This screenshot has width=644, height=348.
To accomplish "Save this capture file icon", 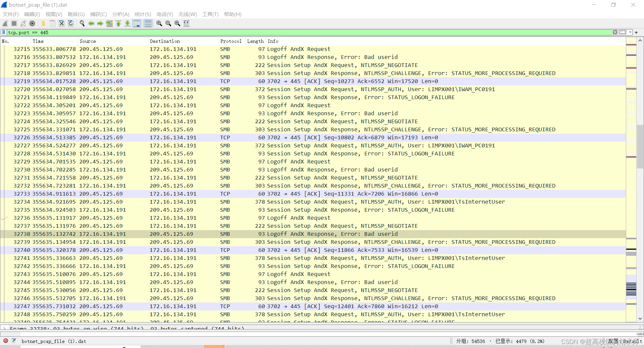I will click(53, 23).
